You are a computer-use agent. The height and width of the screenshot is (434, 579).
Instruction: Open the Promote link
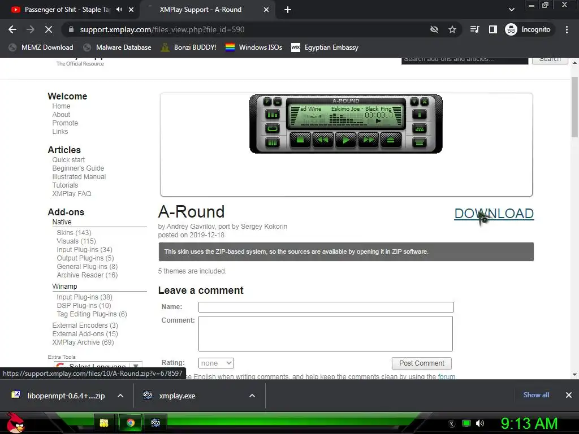click(65, 123)
